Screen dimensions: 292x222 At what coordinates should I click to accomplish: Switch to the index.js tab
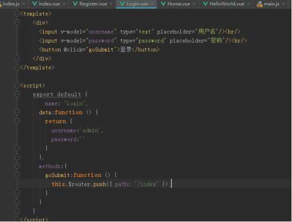tap(10, 4)
